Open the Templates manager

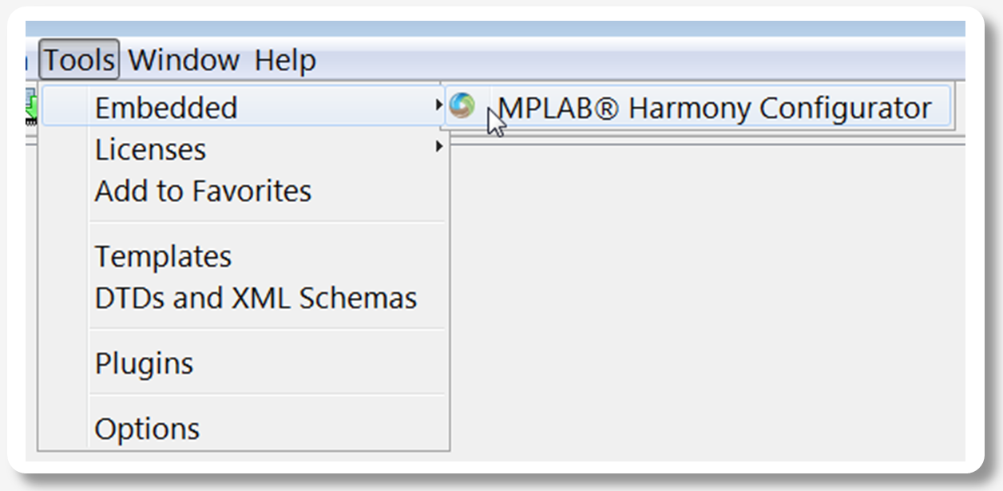(163, 255)
